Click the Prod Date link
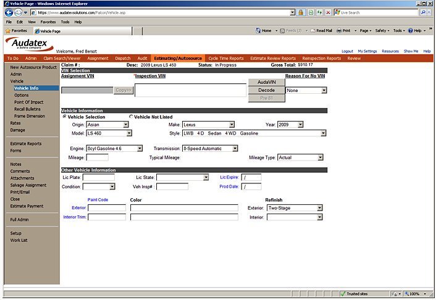436x300 pixels. pos(229,186)
